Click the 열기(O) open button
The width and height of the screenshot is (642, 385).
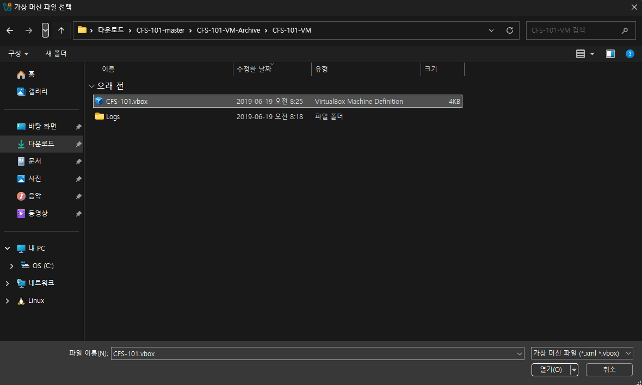pos(550,370)
